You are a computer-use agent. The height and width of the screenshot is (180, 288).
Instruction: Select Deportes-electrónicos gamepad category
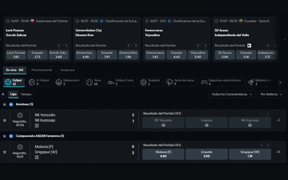point(221,82)
